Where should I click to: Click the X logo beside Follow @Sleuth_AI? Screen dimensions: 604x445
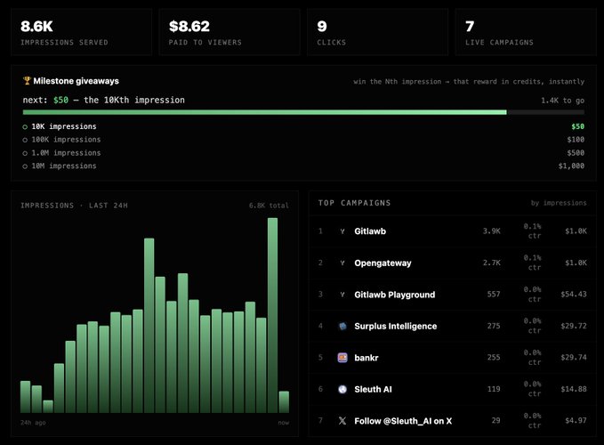pos(342,421)
